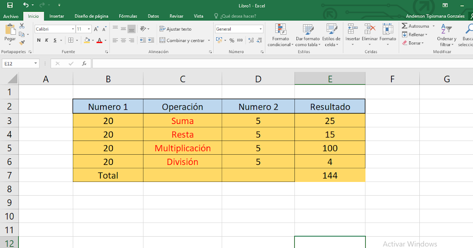This screenshot has width=473, height=248.
Task: Click the Estilos de celda button
Action: point(332,35)
